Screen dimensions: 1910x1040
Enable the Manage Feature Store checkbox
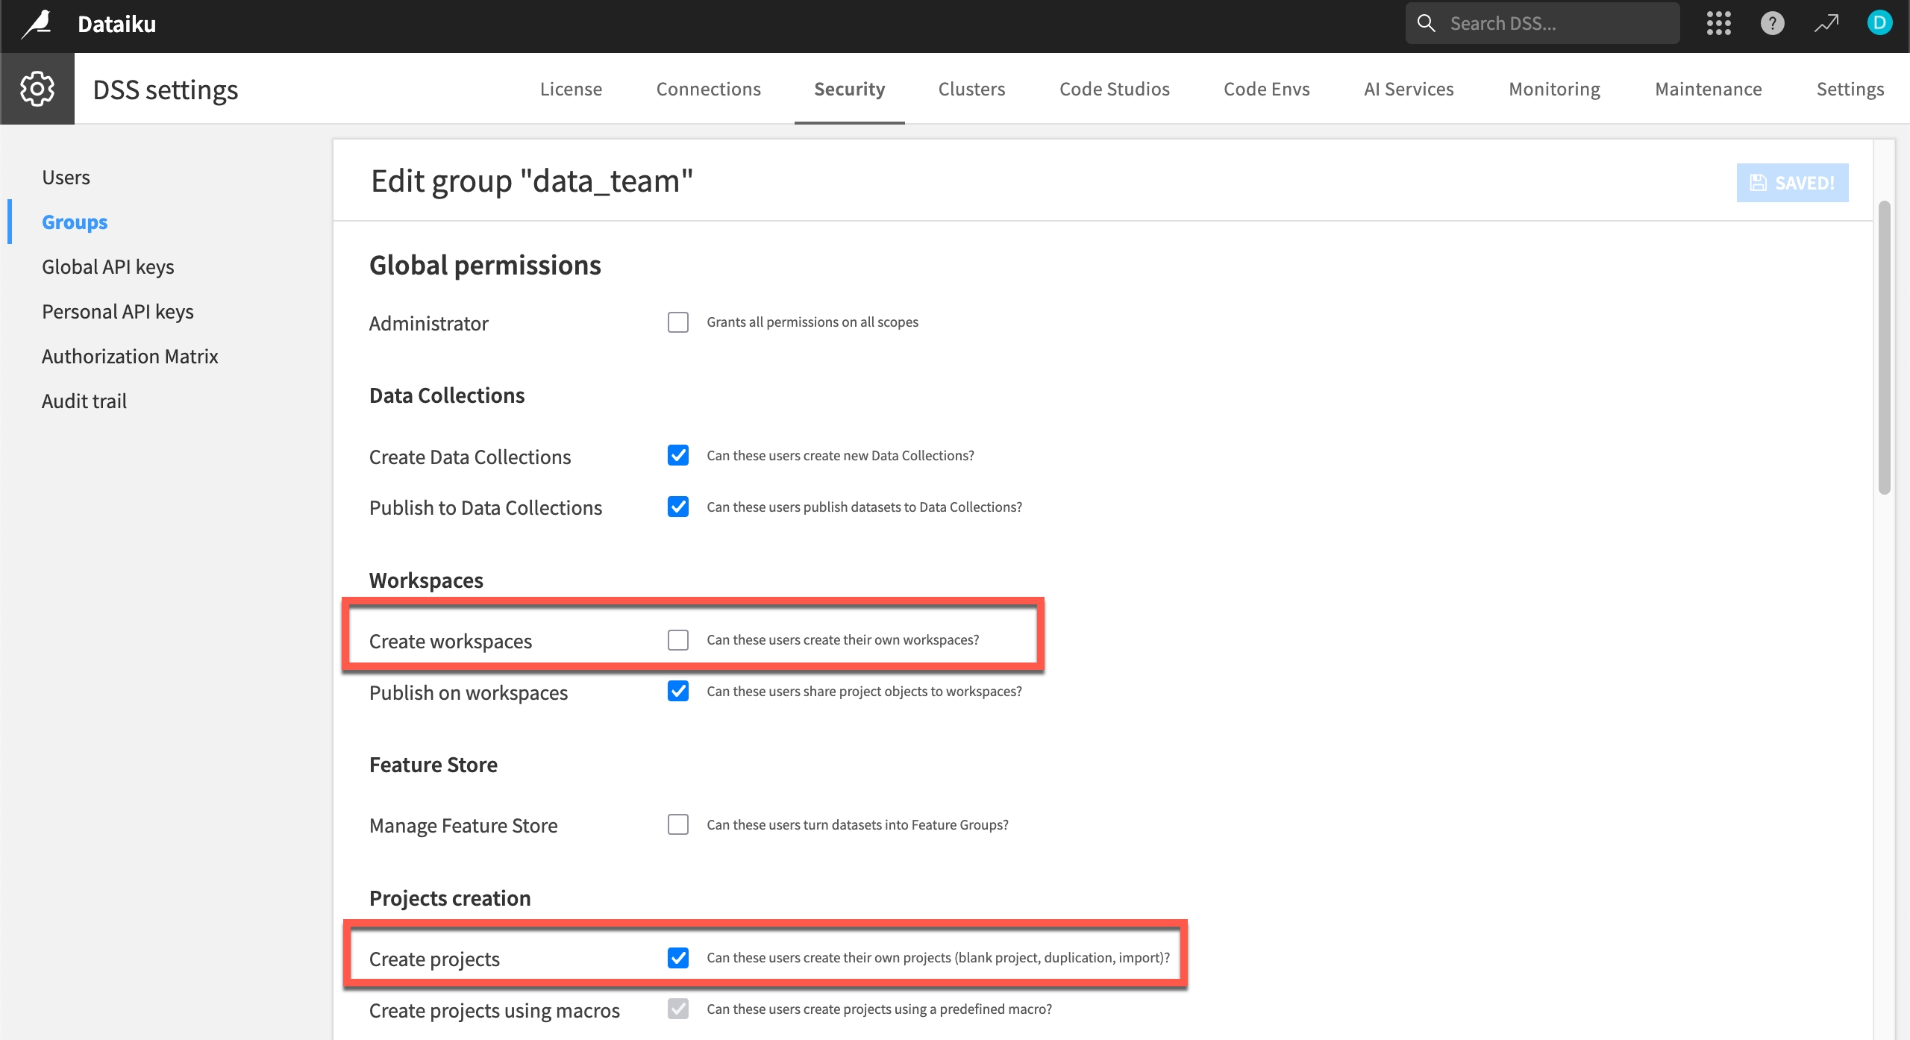(678, 824)
